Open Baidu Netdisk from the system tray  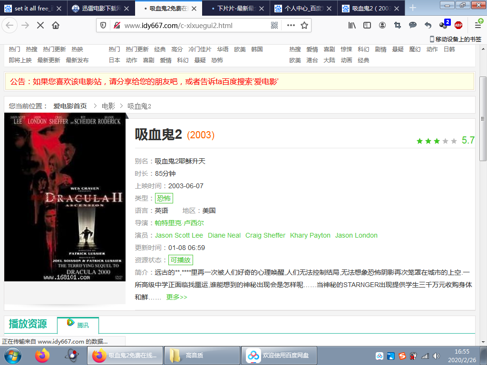pos(279,355)
